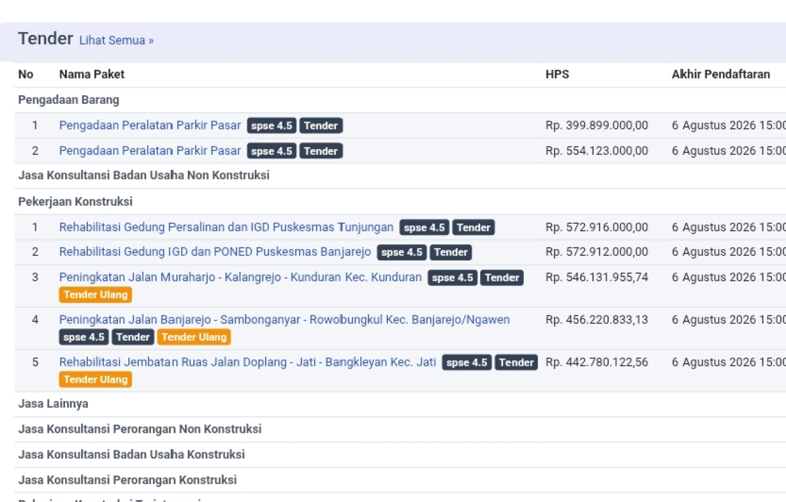Viewport: 786px width, 502px height.
Task: Select Jasa Konsultansi Perorangan Konstruksi row
Action: coord(400,480)
